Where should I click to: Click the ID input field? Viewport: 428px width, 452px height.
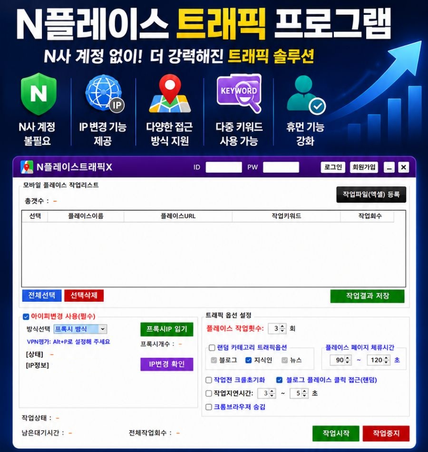pos(224,167)
